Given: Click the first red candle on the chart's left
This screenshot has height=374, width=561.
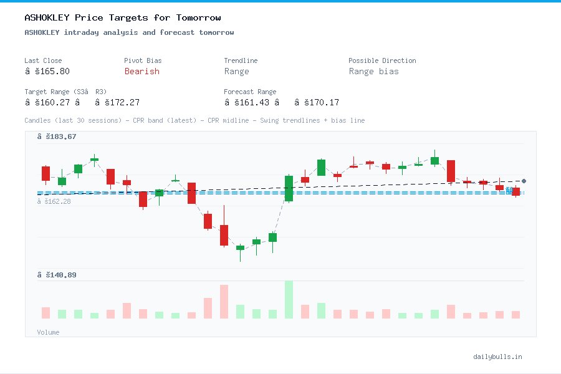Looking at the screenshot, I should pyautogui.click(x=46, y=173).
